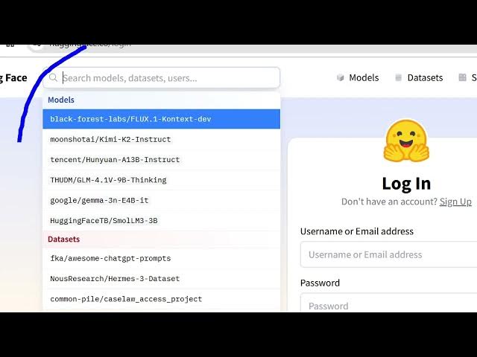477x357 pixels.
Task: Select moonshotai/Kimi-K2-Instruct suggestion
Action: (x=162, y=139)
